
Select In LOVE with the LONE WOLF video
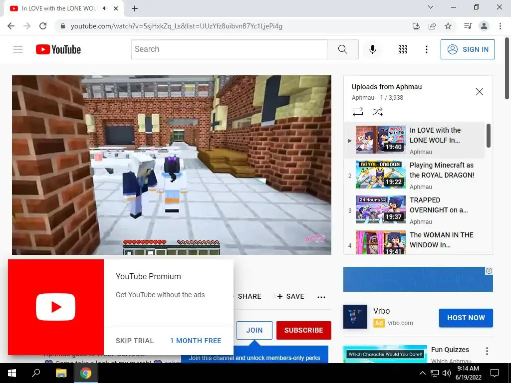tap(415, 140)
